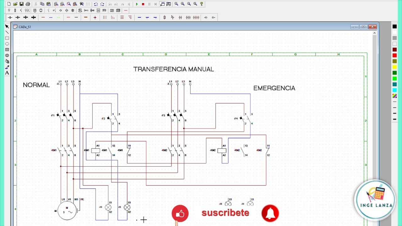Select the thinnest line width option

tap(395, 102)
